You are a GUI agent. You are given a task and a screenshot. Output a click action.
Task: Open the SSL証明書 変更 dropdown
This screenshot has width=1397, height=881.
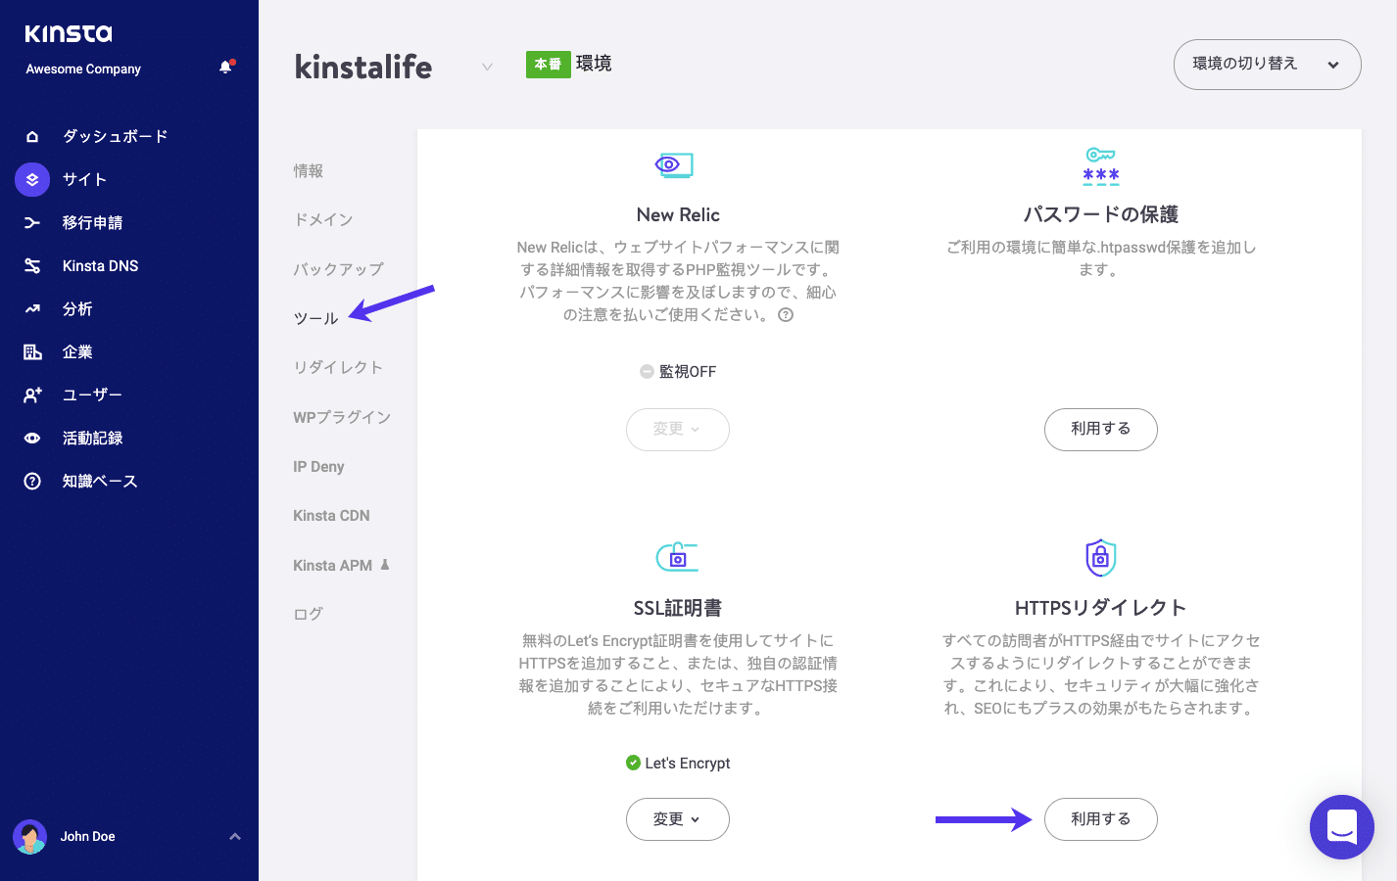(x=677, y=819)
